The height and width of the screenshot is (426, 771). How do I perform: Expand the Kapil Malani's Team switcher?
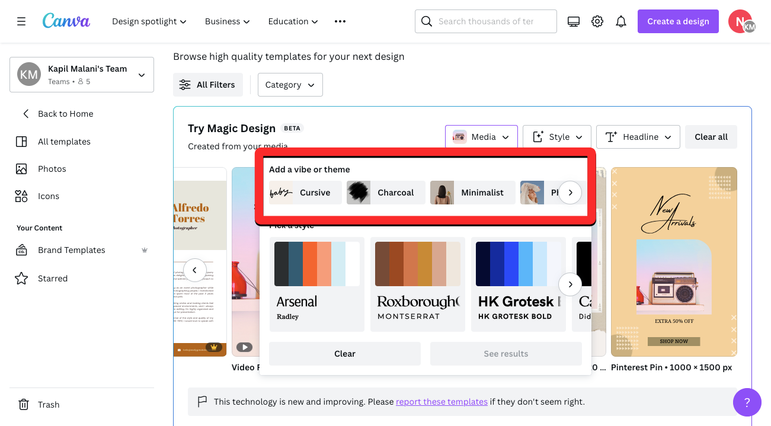[x=82, y=75]
